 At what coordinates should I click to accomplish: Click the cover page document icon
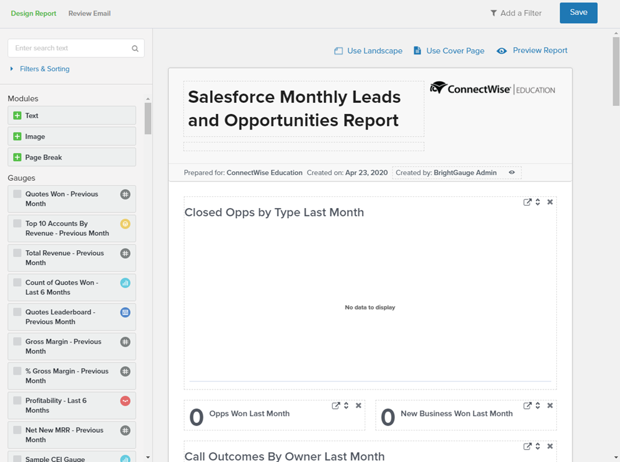[417, 51]
